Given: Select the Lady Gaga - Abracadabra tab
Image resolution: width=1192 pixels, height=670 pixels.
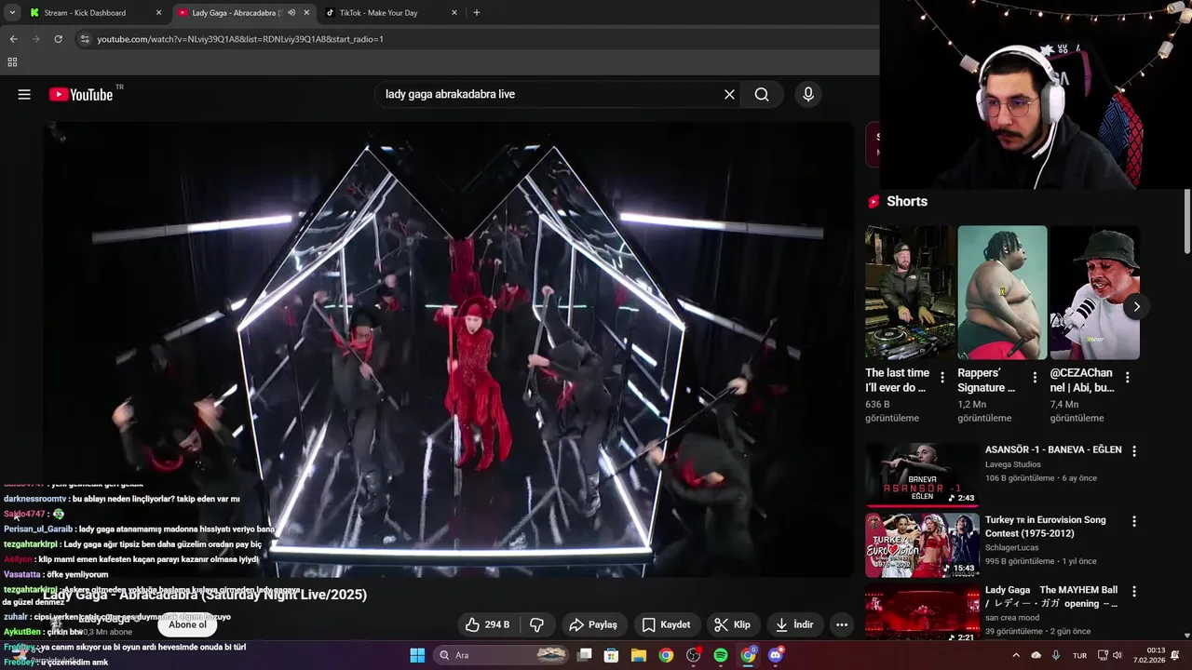Looking at the screenshot, I should (x=242, y=13).
